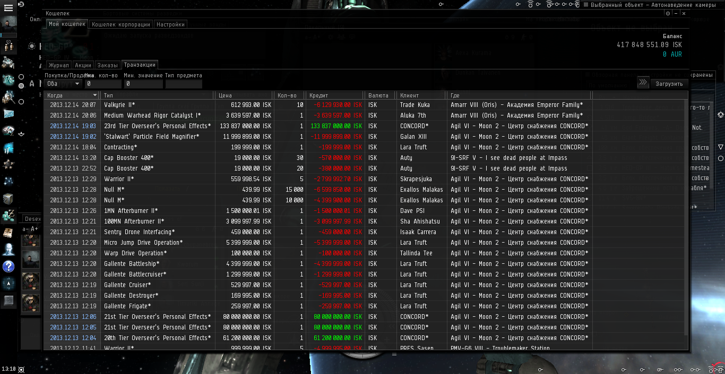Image resolution: width=725 pixels, height=374 pixels.
Task: Click the Тип предмета filter field
Action: [184, 84]
